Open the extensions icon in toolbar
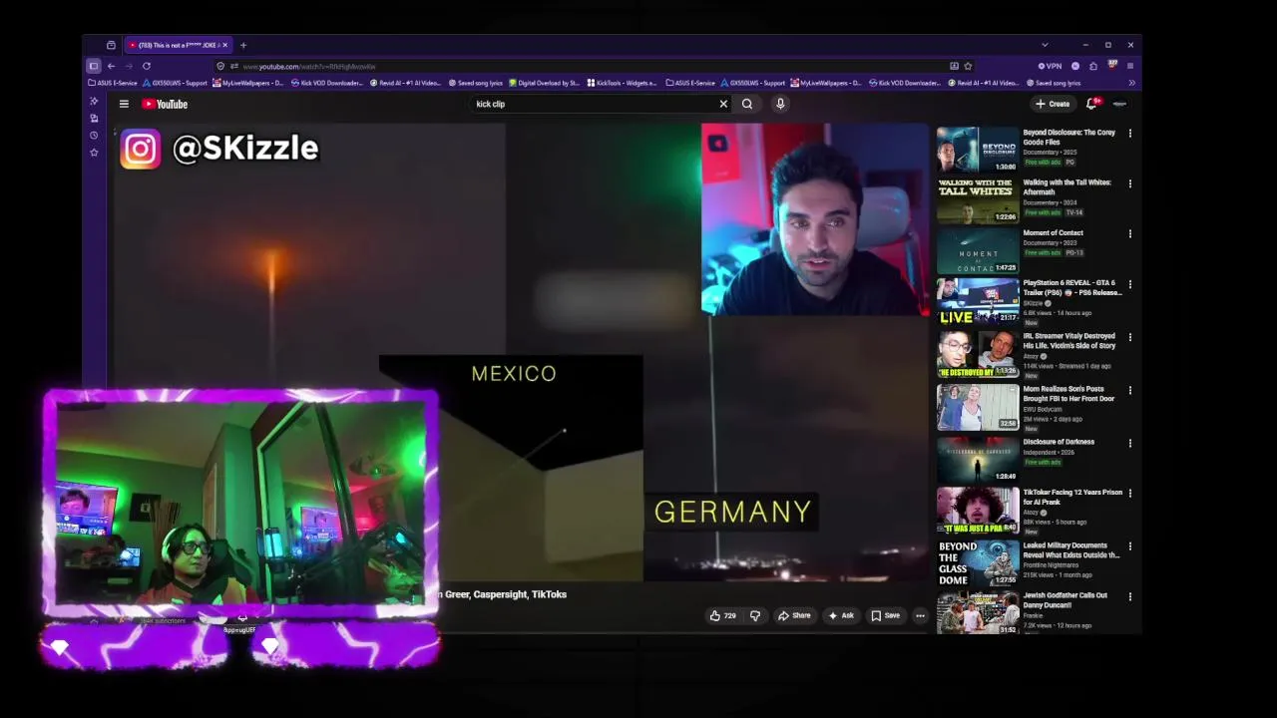 point(1093,66)
